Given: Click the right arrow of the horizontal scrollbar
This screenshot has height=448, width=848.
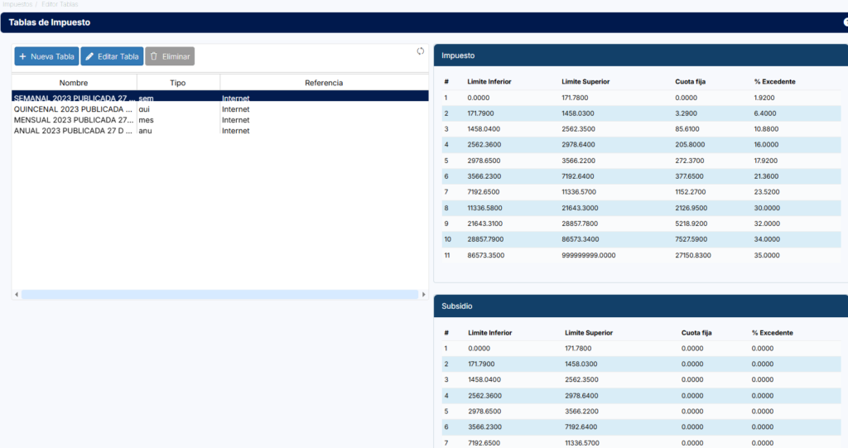Looking at the screenshot, I should [424, 294].
